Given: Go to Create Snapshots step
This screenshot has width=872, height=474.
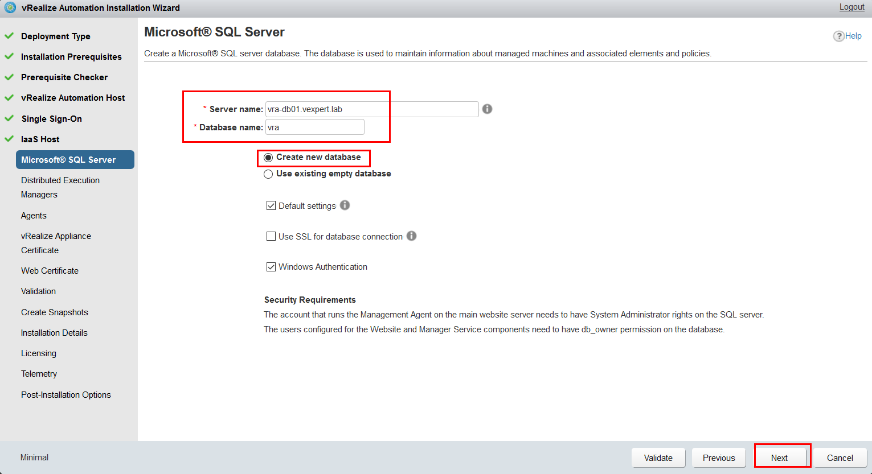Looking at the screenshot, I should pyautogui.click(x=55, y=312).
